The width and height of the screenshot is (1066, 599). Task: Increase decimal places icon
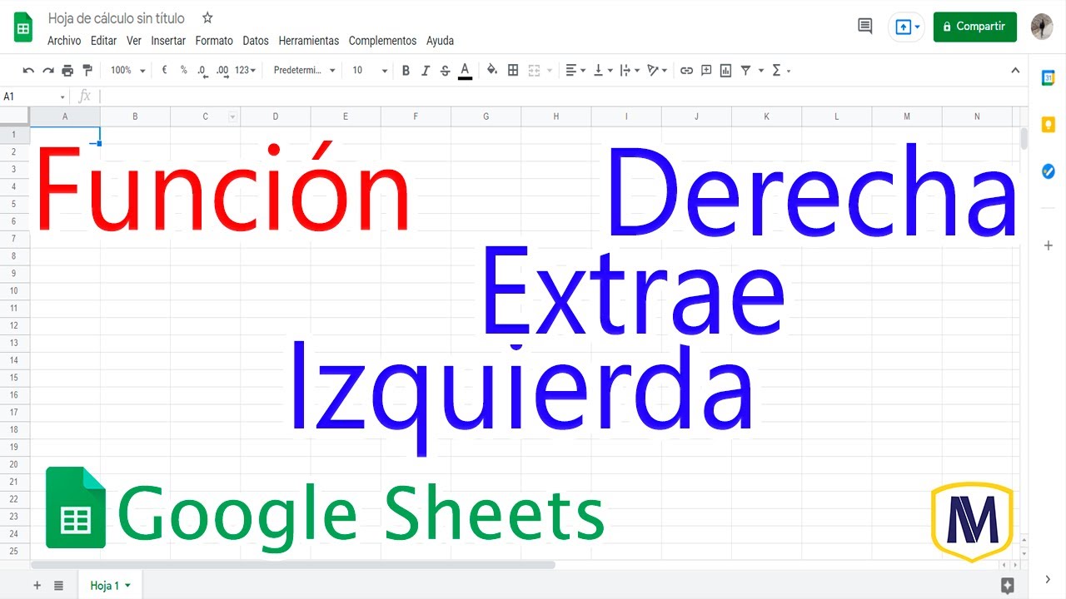coord(222,71)
